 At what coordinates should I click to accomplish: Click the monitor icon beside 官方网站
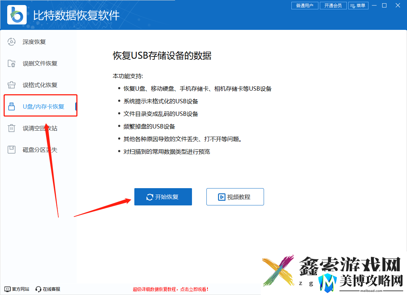click(x=8, y=289)
